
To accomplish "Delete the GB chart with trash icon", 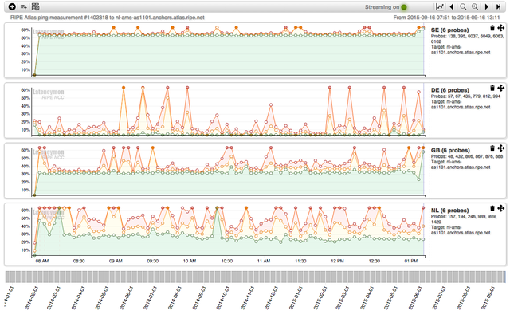I will [492, 148].
